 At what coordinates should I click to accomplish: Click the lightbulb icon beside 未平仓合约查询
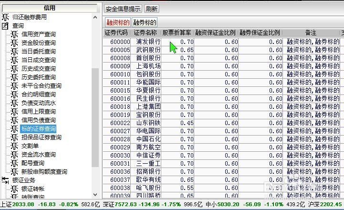14,85
